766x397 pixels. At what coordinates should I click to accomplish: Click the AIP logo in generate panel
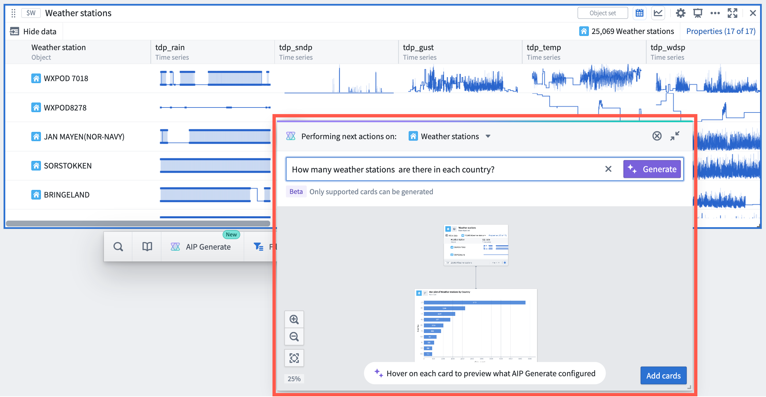[x=291, y=136]
